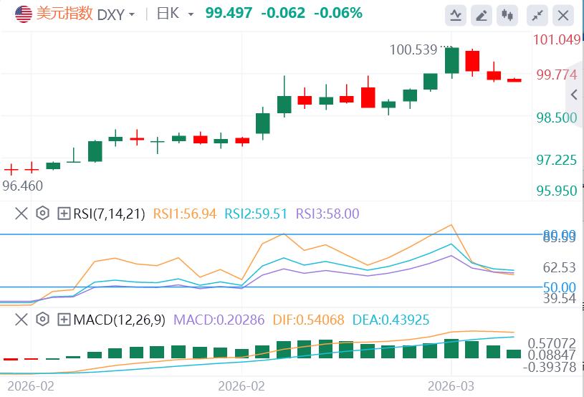This screenshot has height=397, width=584.
Task: Click the percent change -0.06%
Action: coord(338,14)
